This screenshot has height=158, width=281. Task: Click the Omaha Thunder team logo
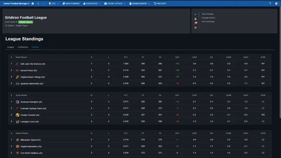tap(17, 115)
